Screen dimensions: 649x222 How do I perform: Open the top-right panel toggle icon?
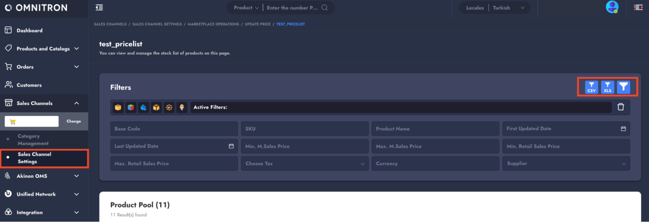[638, 7]
